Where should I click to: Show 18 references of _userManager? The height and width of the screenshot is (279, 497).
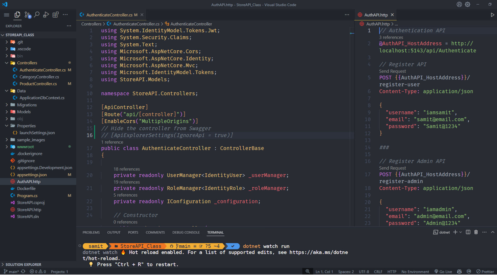tap(127, 169)
